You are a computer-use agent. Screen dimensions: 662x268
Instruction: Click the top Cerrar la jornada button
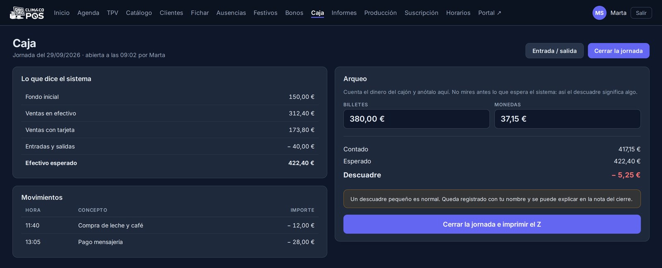coord(618,51)
